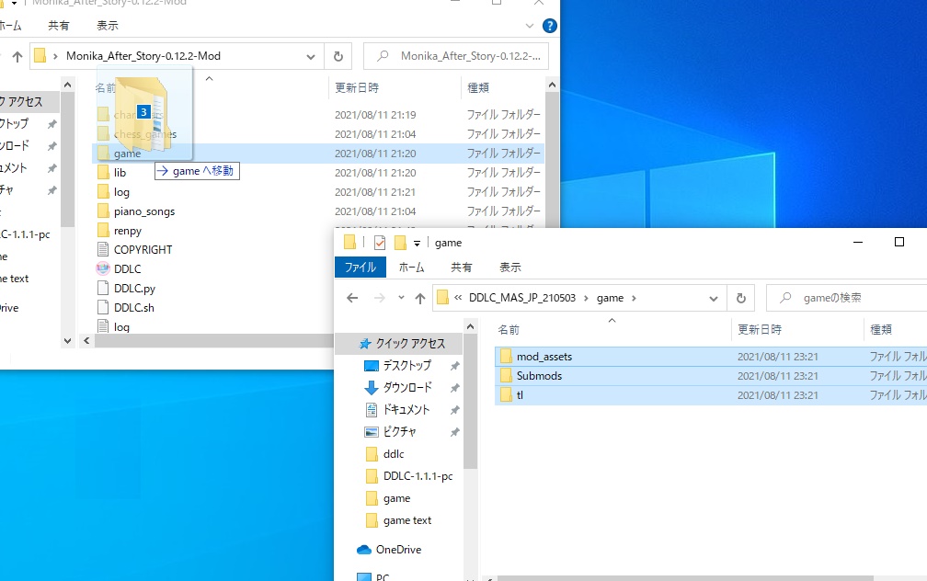Click the help icon in Monika_After_Story window
This screenshot has height=581, width=927.
549,26
